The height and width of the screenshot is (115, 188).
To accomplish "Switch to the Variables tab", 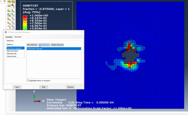I will coord(9,37).
